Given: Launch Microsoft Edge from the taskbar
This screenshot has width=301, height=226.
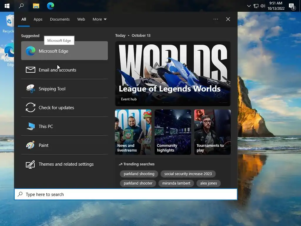Looking at the screenshot, I should 51,6.
